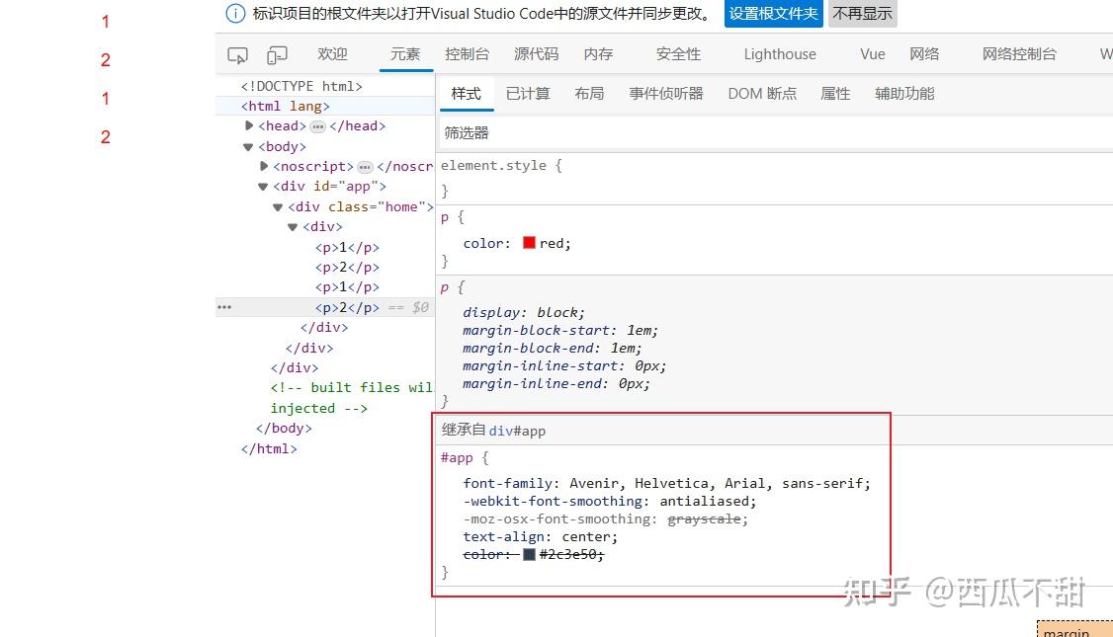1113x637 pixels.
Task: Select the inspect element picker icon
Action: pos(237,54)
